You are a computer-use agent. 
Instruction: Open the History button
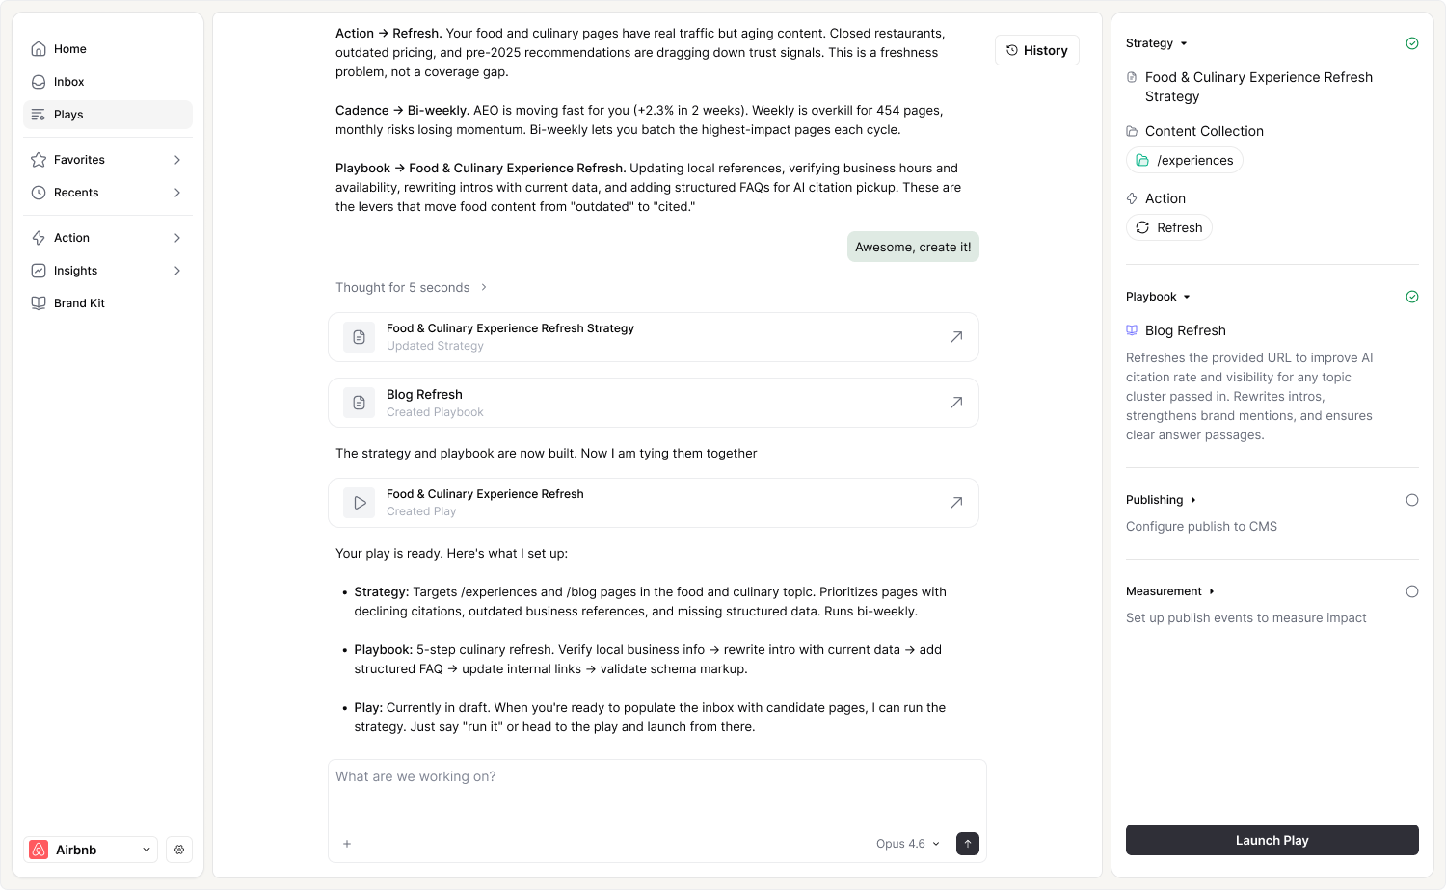click(x=1036, y=50)
